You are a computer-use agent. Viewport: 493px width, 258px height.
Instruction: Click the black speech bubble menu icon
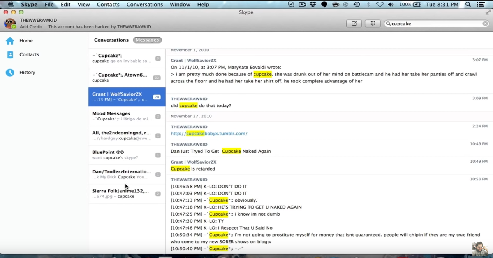coord(324,5)
